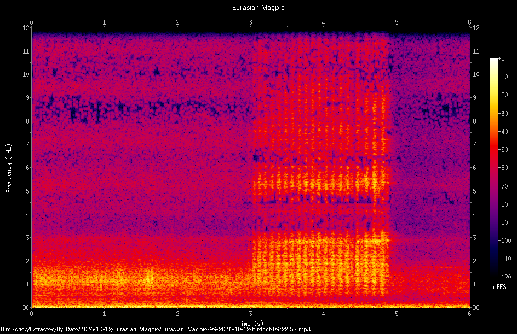Click the 'Frequency (kHz)' axis label

pos(9,168)
